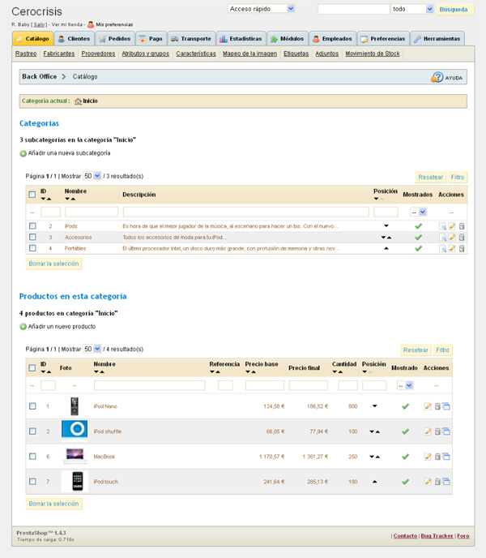The width and height of the screenshot is (486, 558).
Task: Open the Acceso rápido dropdown
Action: click(262, 9)
